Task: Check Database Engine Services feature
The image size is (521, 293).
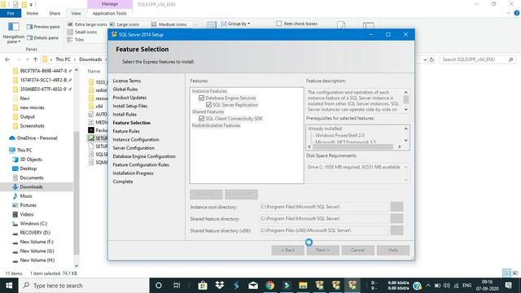Action: click(x=201, y=98)
